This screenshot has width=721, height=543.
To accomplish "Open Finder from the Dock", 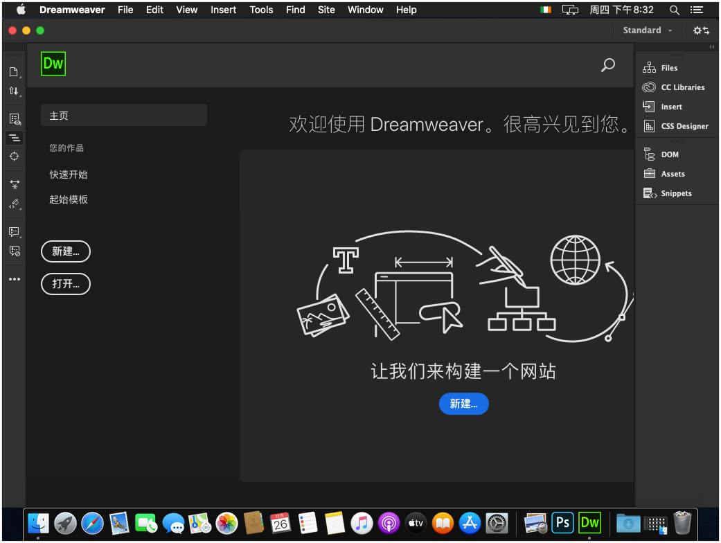I will click(39, 523).
